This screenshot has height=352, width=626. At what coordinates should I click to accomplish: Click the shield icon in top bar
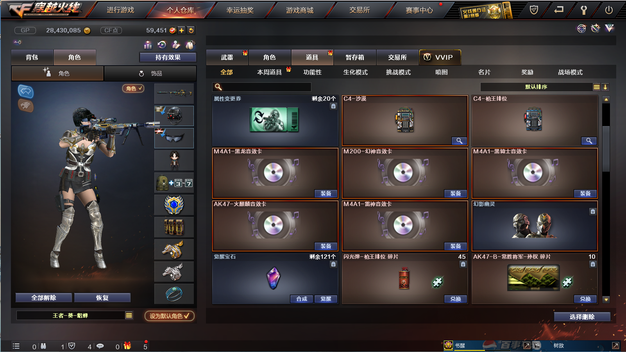[534, 10]
